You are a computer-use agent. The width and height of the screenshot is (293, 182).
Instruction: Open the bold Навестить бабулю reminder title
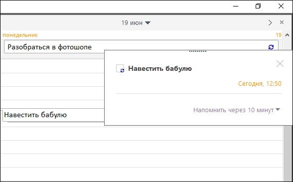pyautogui.click(x=160, y=68)
